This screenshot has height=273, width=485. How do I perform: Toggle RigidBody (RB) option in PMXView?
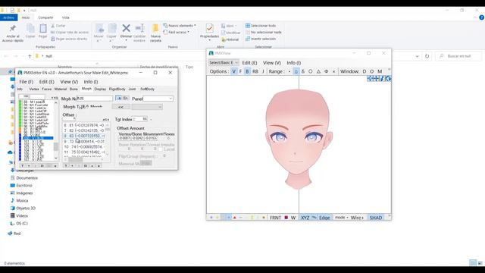tap(255, 71)
